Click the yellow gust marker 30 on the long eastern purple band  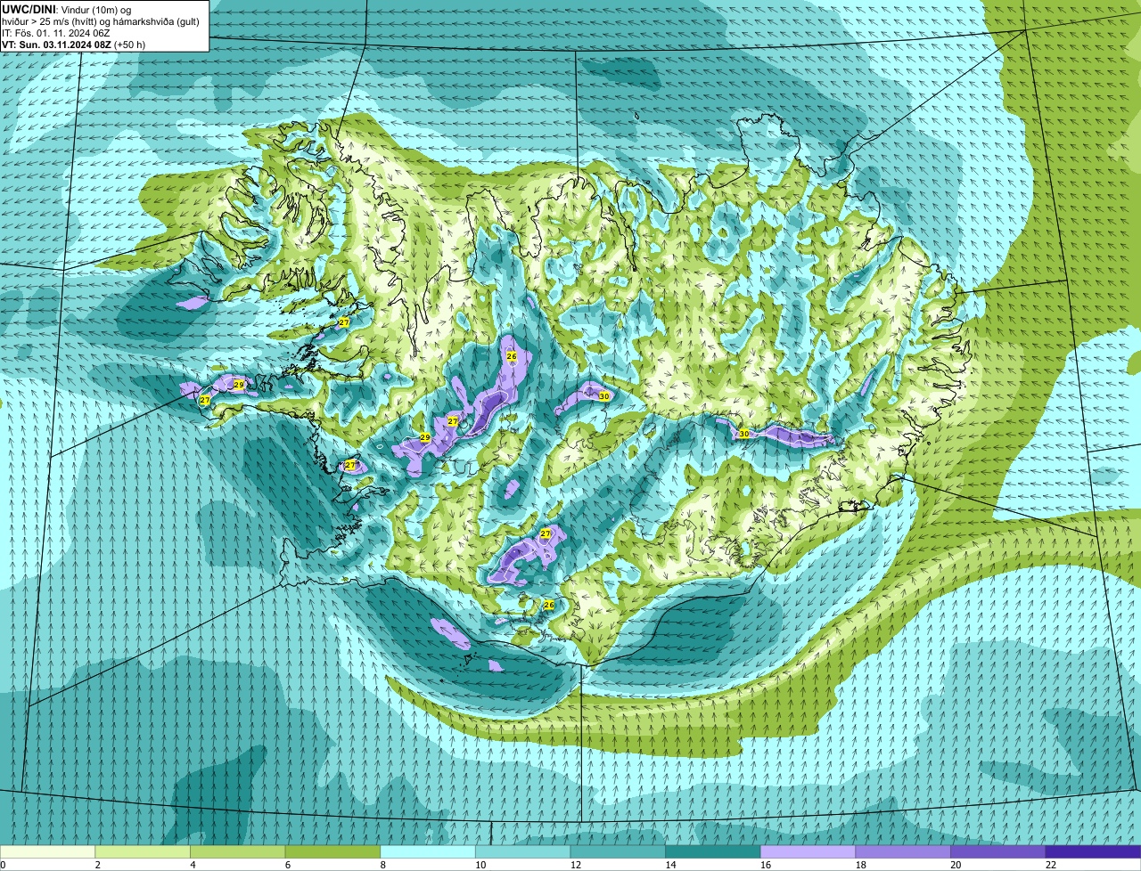[x=744, y=434]
